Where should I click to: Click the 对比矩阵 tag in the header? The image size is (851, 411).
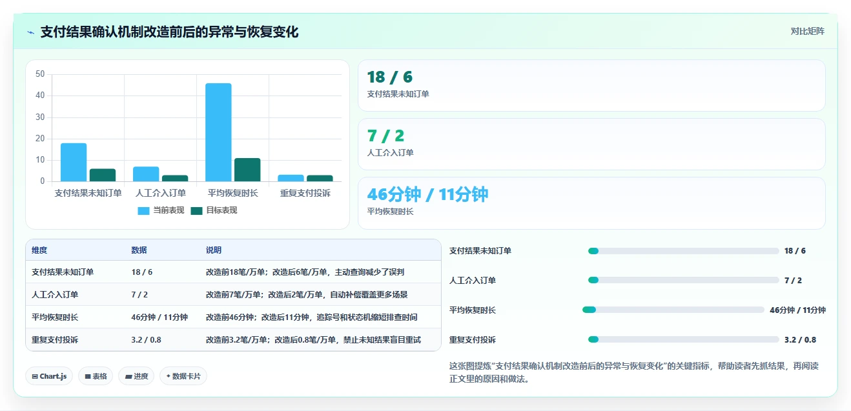click(807, 31)
